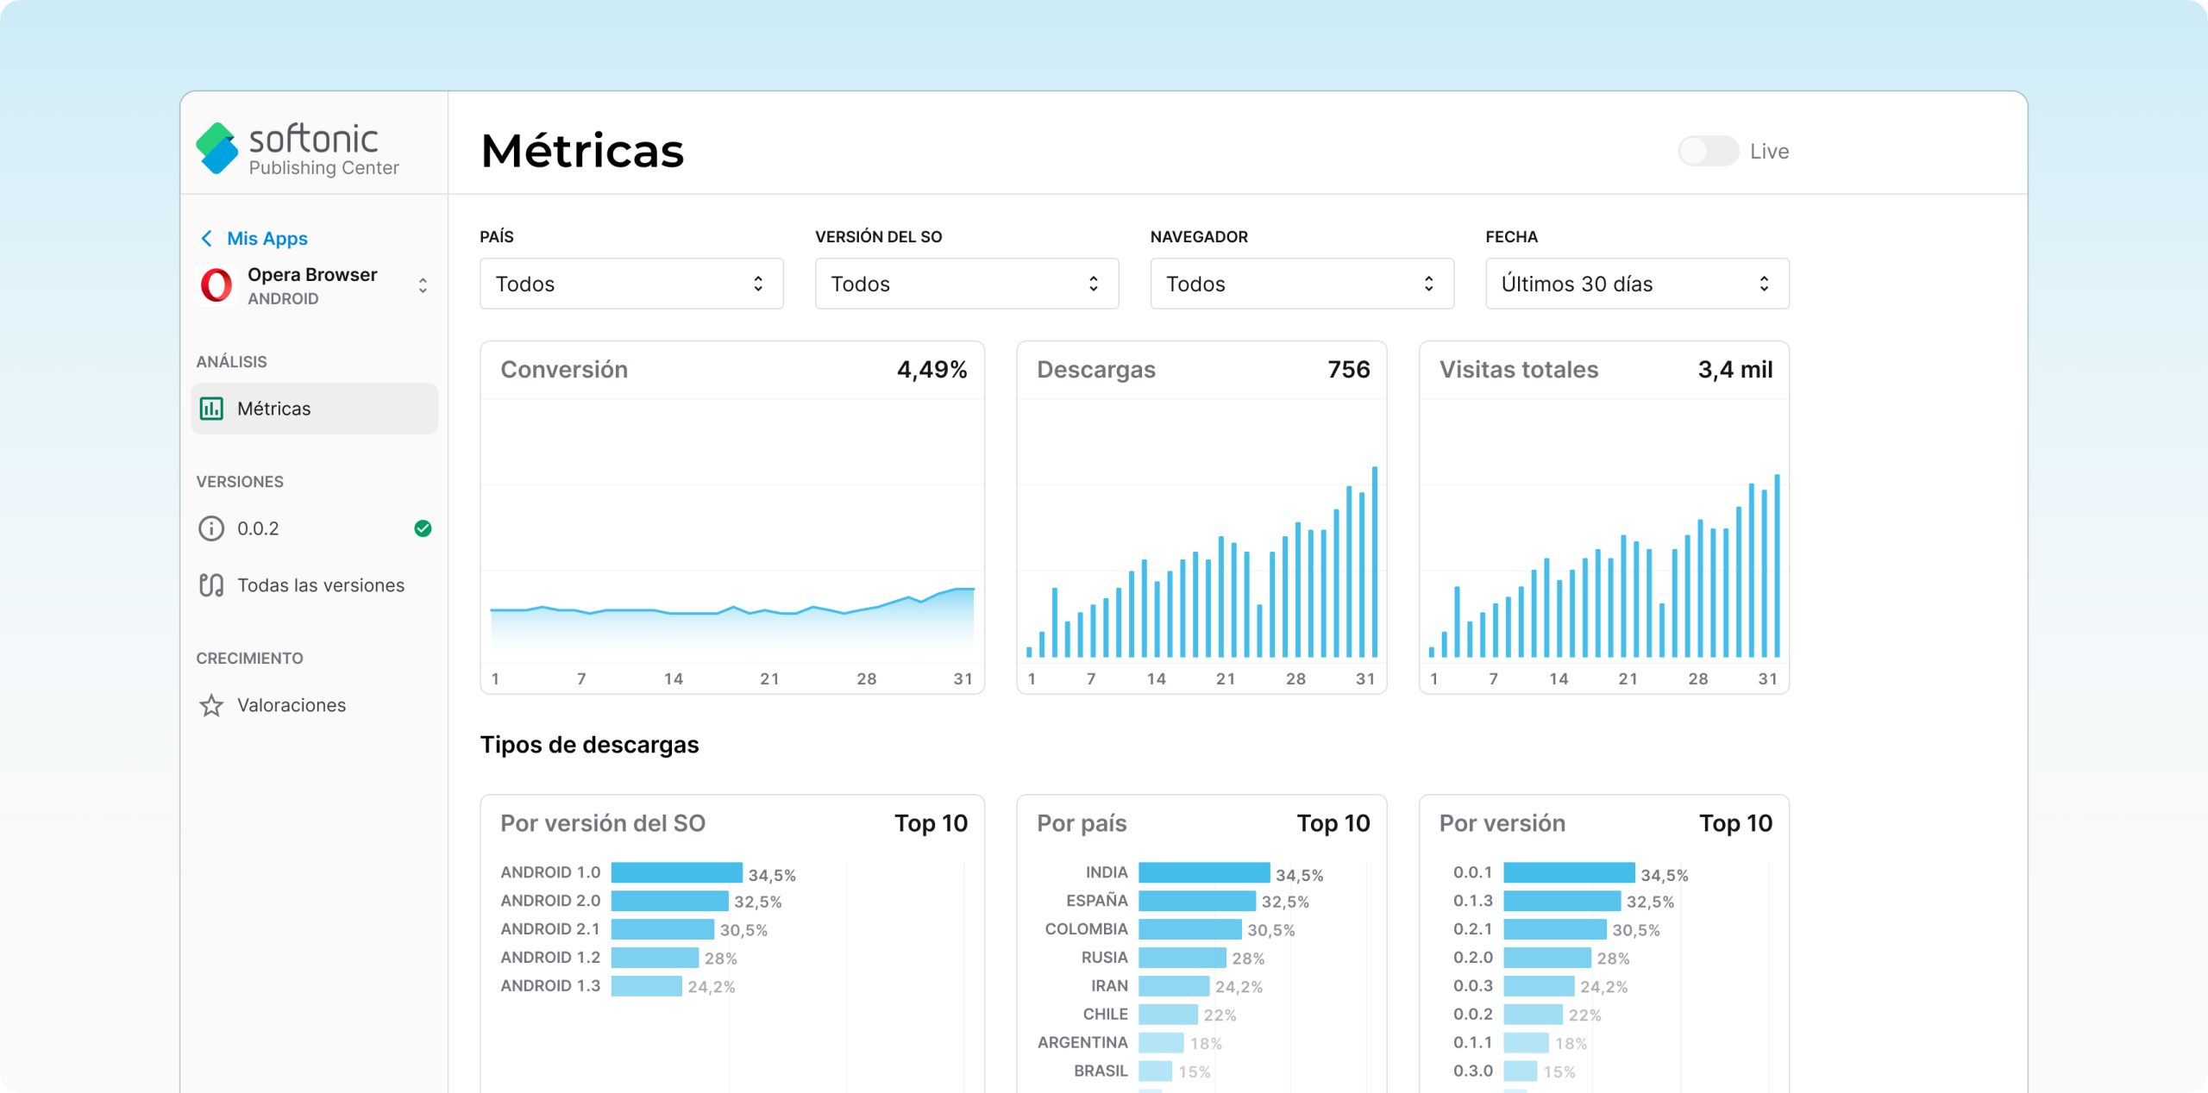Click the Opera Browser app icon
The image size is (2208, 1093).
click(x=216, y=285)
